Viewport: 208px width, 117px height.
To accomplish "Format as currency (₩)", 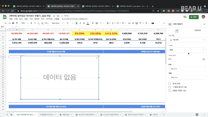I will 31,23.
